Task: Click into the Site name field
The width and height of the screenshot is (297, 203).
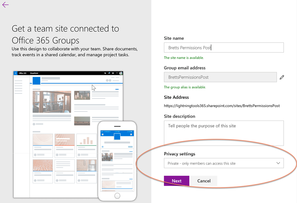Action: click(224, 47)
